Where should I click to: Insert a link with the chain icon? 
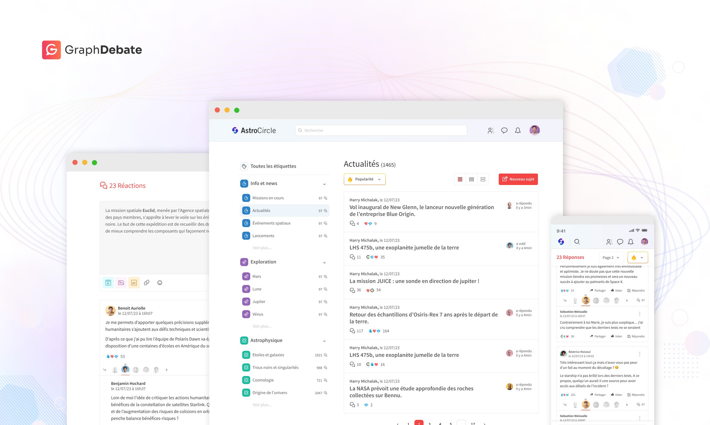click(147, 283)
